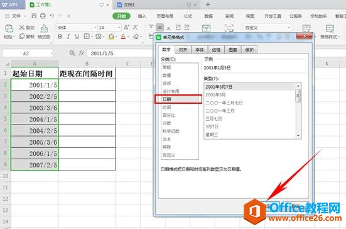Open the 页面布局 ribbon tab

point(165,16)
